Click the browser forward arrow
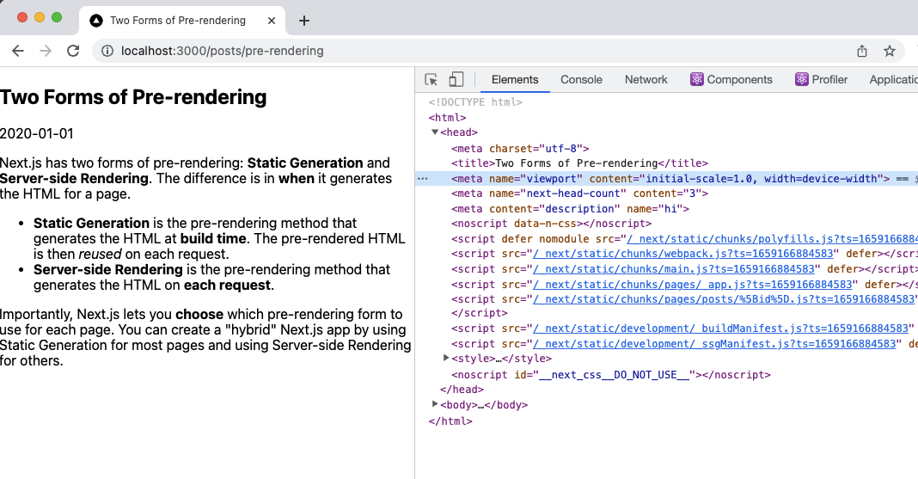This screenshot has width=918, height=479. [x=46, y=51]
